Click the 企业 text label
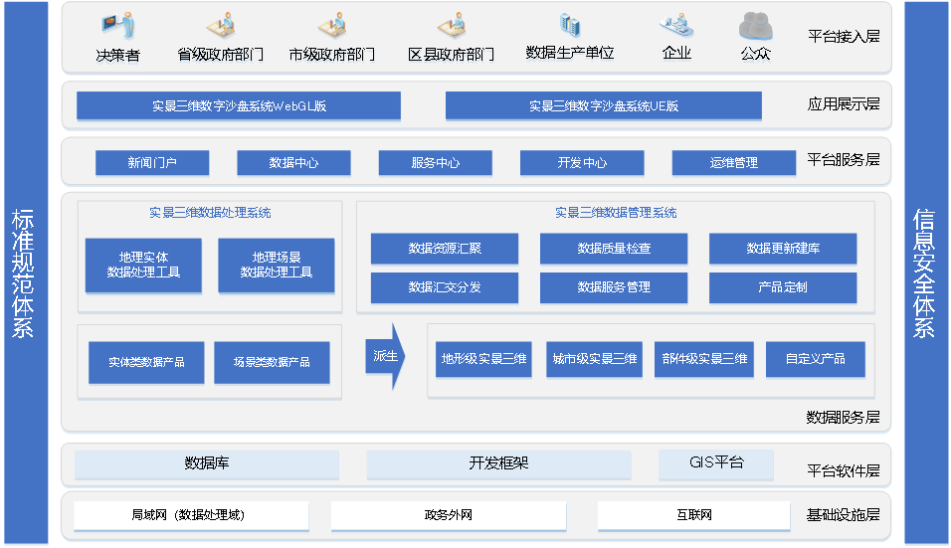951x548 pixels. 676,54
